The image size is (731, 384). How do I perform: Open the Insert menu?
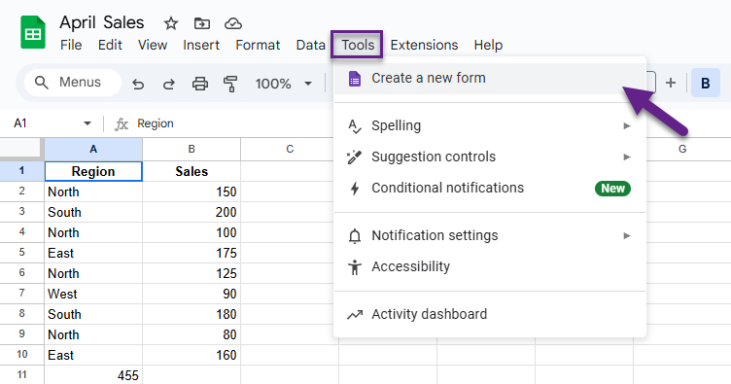point(201,45)
